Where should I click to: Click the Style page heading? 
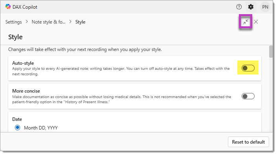click(15, 37)
